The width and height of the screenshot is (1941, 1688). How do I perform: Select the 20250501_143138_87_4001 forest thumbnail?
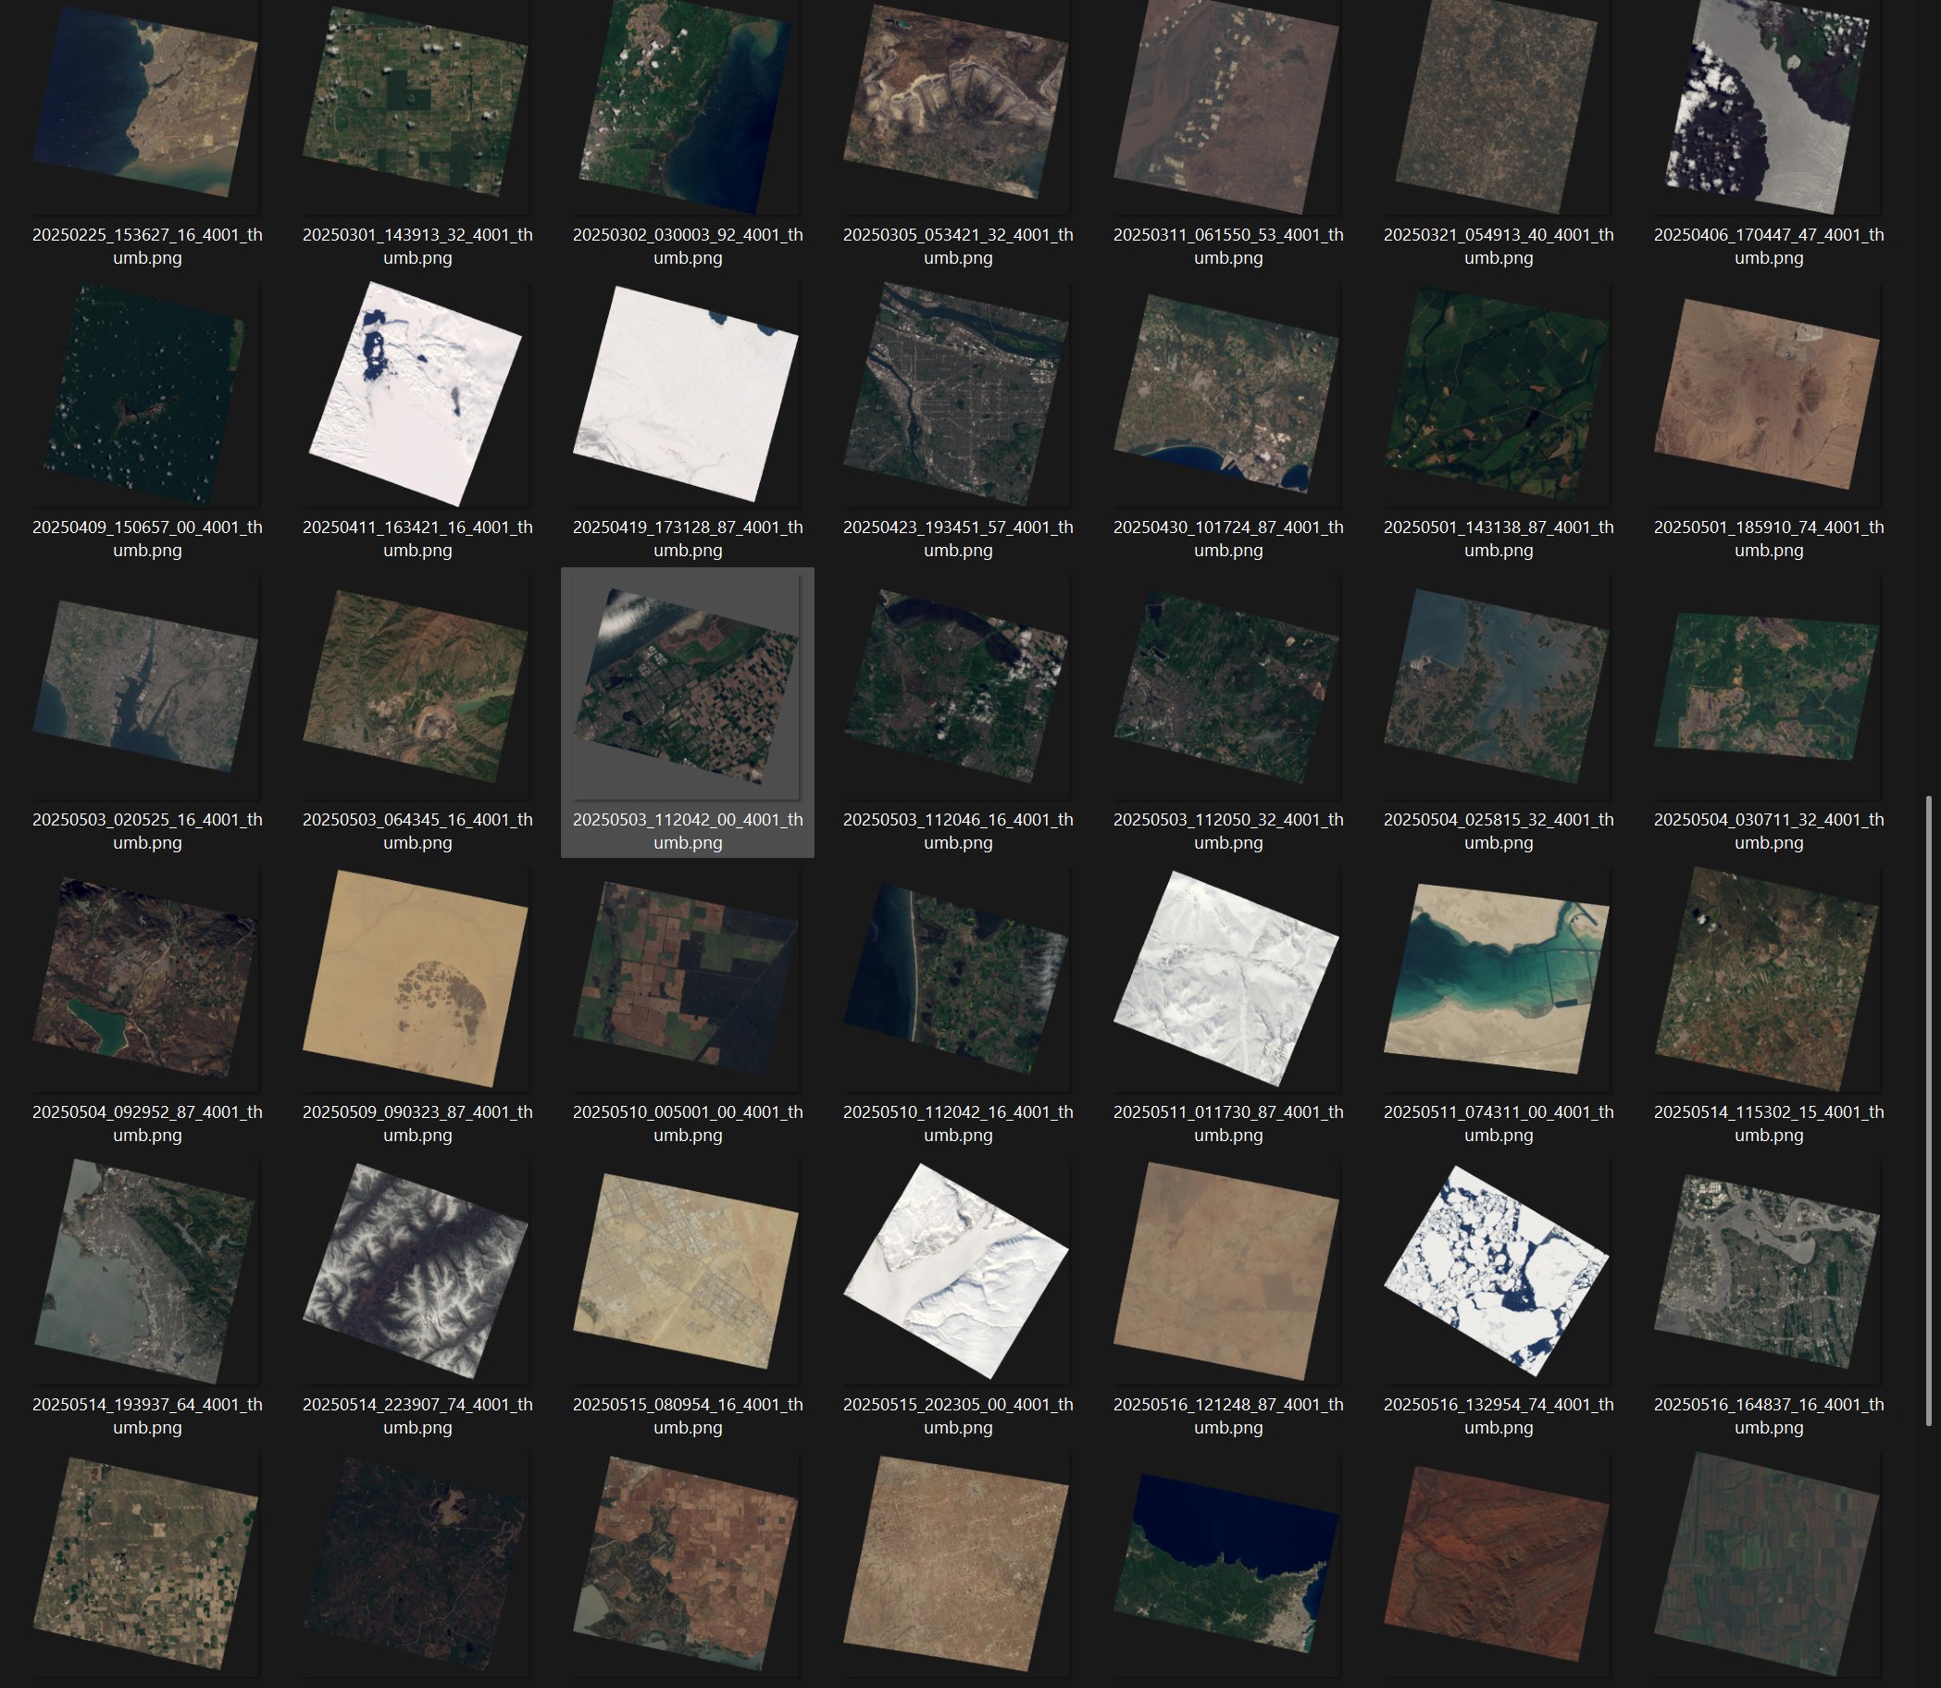[1498, 393]
